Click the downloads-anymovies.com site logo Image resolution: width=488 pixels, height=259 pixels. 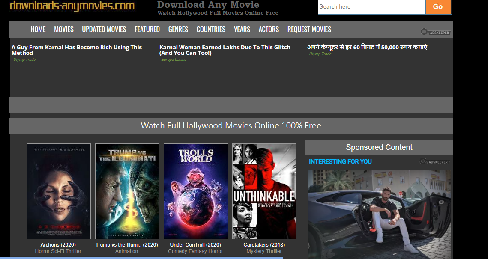click(x=72, y=6)
